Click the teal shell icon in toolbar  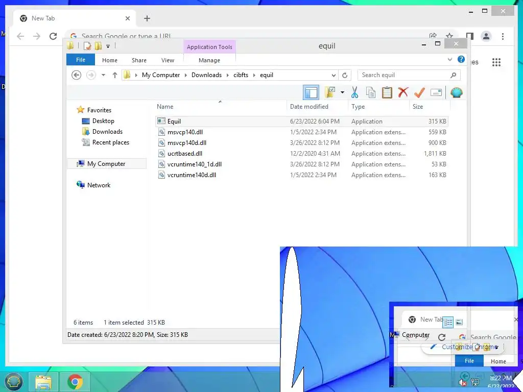pos(456,92)
